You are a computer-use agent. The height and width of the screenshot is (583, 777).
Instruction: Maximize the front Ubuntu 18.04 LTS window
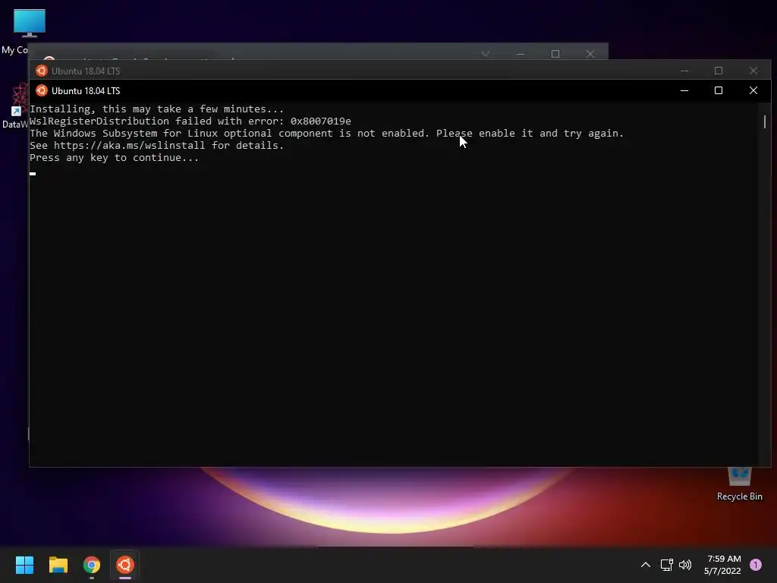(719, 91)
